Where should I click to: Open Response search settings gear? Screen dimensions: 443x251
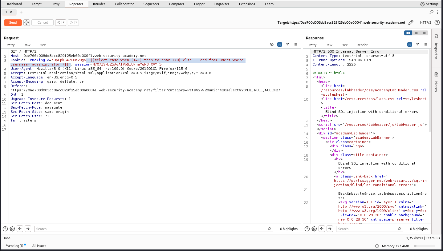pyautogui.click(x=314, y=229)
